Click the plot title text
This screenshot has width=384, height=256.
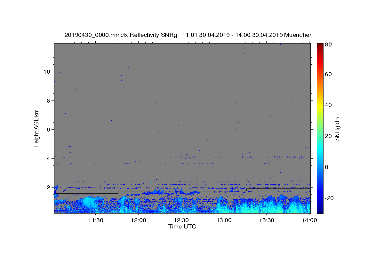(188, 35)
